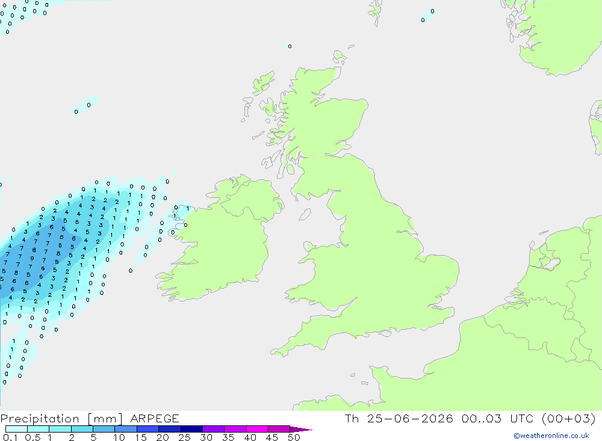Viewport: 602px width, 441px height.
Task: Click the Isle of Man outline in Irish Sea
Action: (x=305, y=214)
